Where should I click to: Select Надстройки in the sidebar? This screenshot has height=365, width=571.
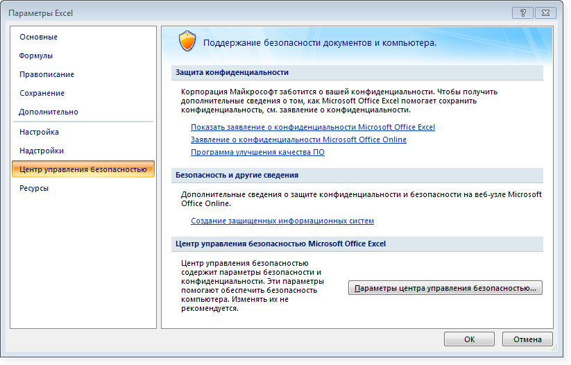click(42, 151)
